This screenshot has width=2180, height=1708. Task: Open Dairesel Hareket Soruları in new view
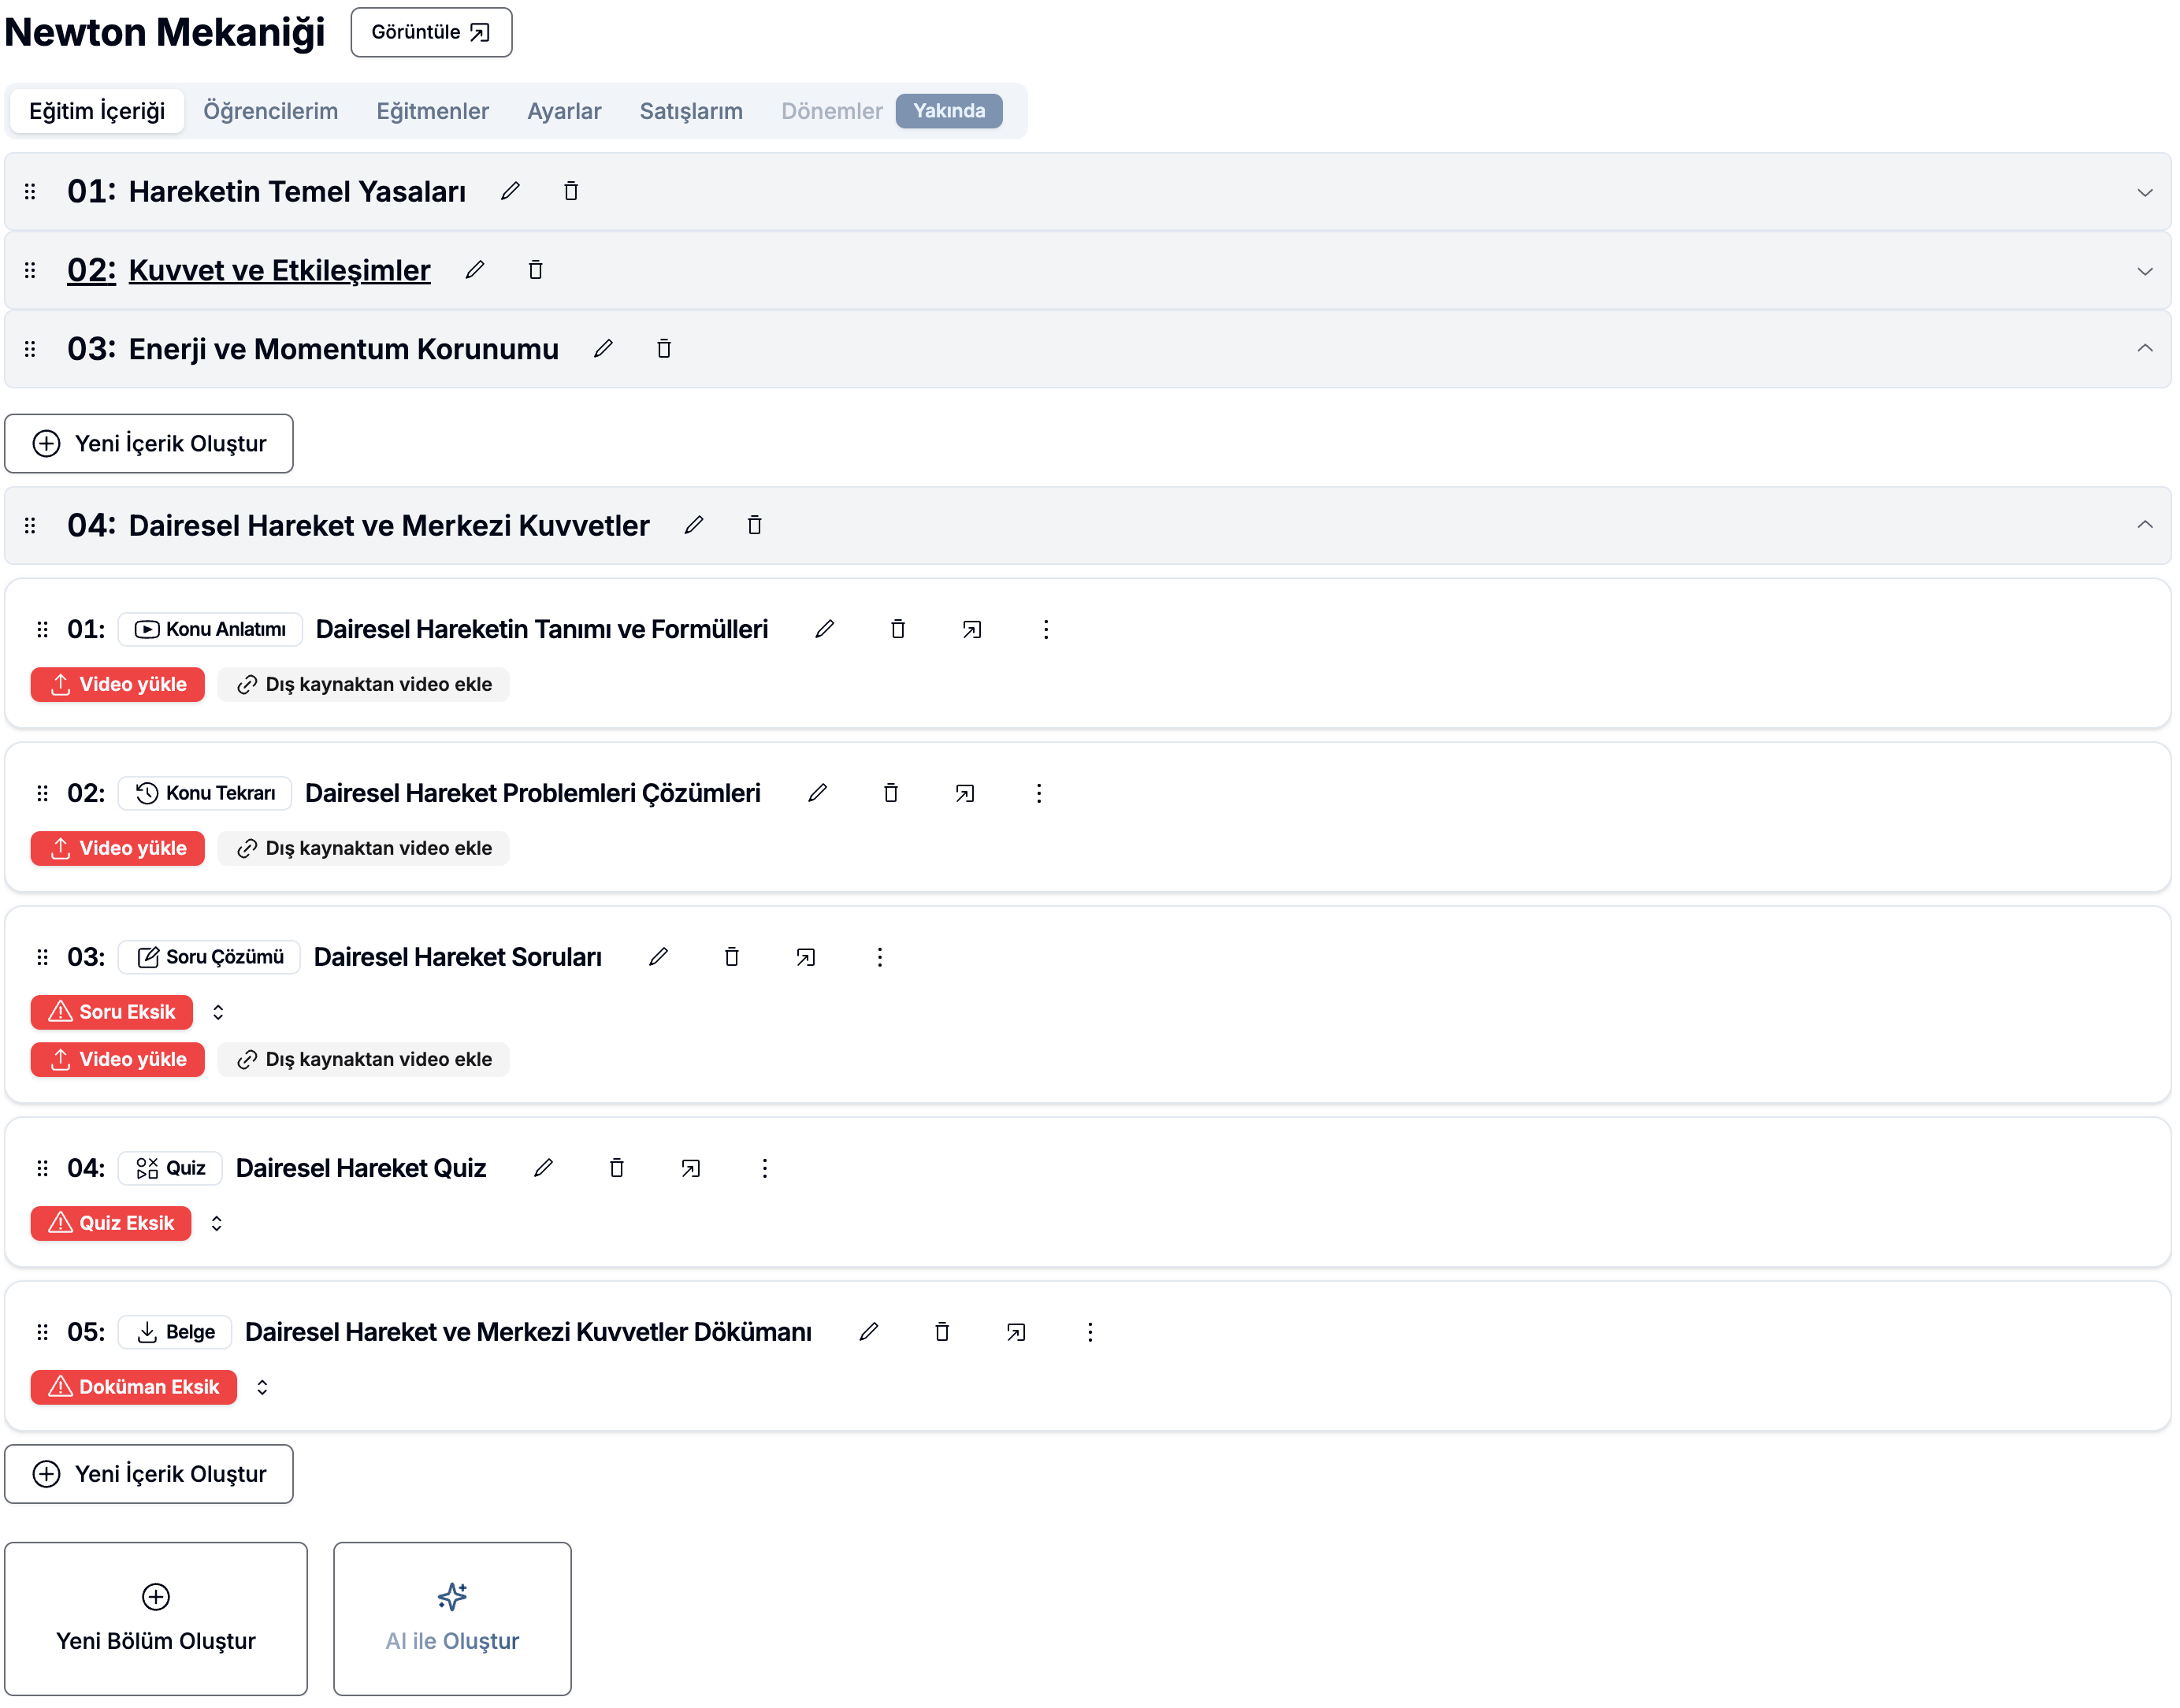[x=806, y=957]
